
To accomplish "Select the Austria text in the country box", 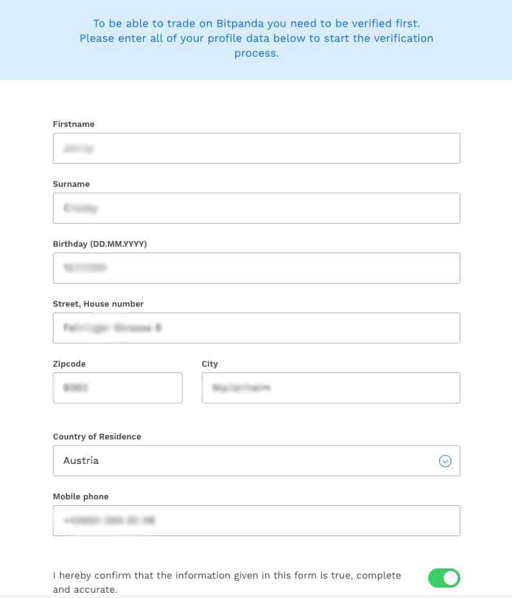I will coord(81,461).
